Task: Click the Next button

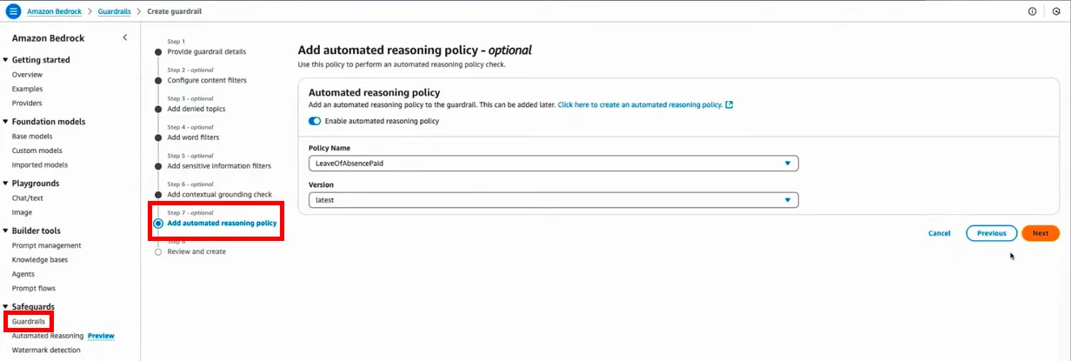Action: coord(1040,233)
